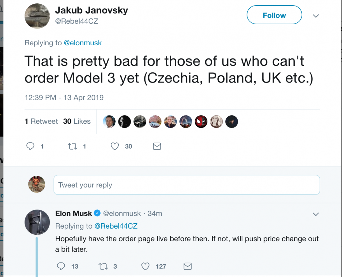
Task: Open more options chevron next to Follow
Action: point(316,16)
